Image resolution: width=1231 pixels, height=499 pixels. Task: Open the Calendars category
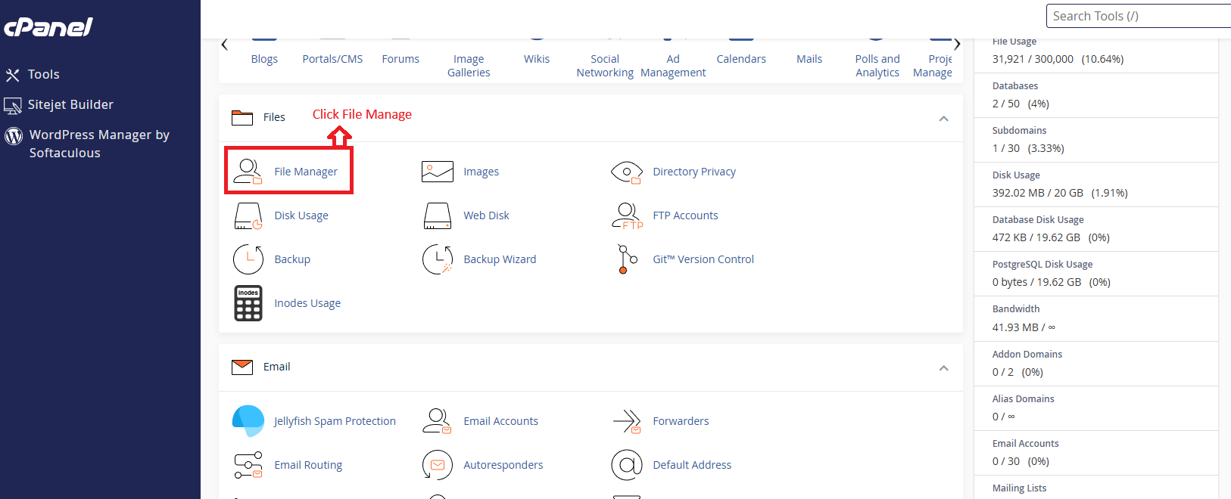click(741, 59)
